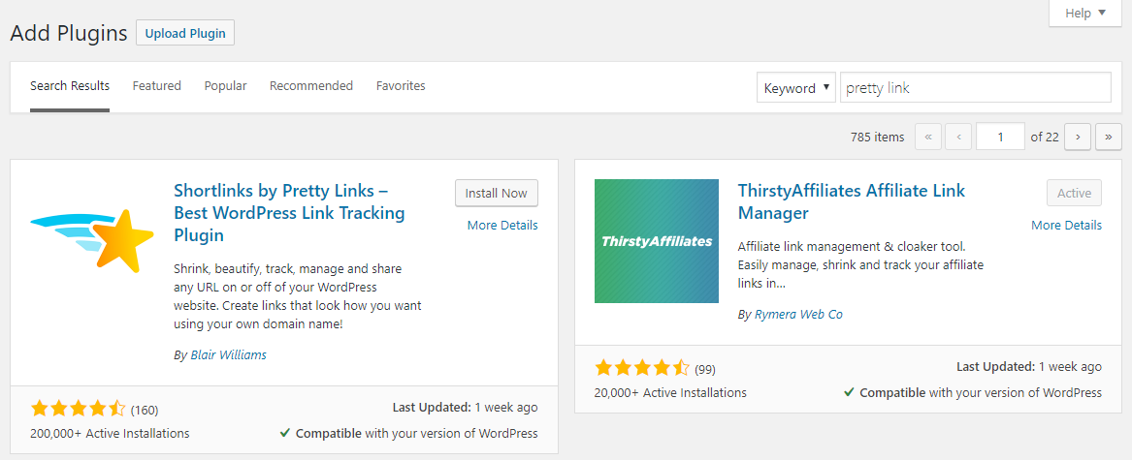Image resolution: width=1132 pixels, height=460 pixels.
Task: Expand the Help panel dropdown
Action: tap(1084, 14)
